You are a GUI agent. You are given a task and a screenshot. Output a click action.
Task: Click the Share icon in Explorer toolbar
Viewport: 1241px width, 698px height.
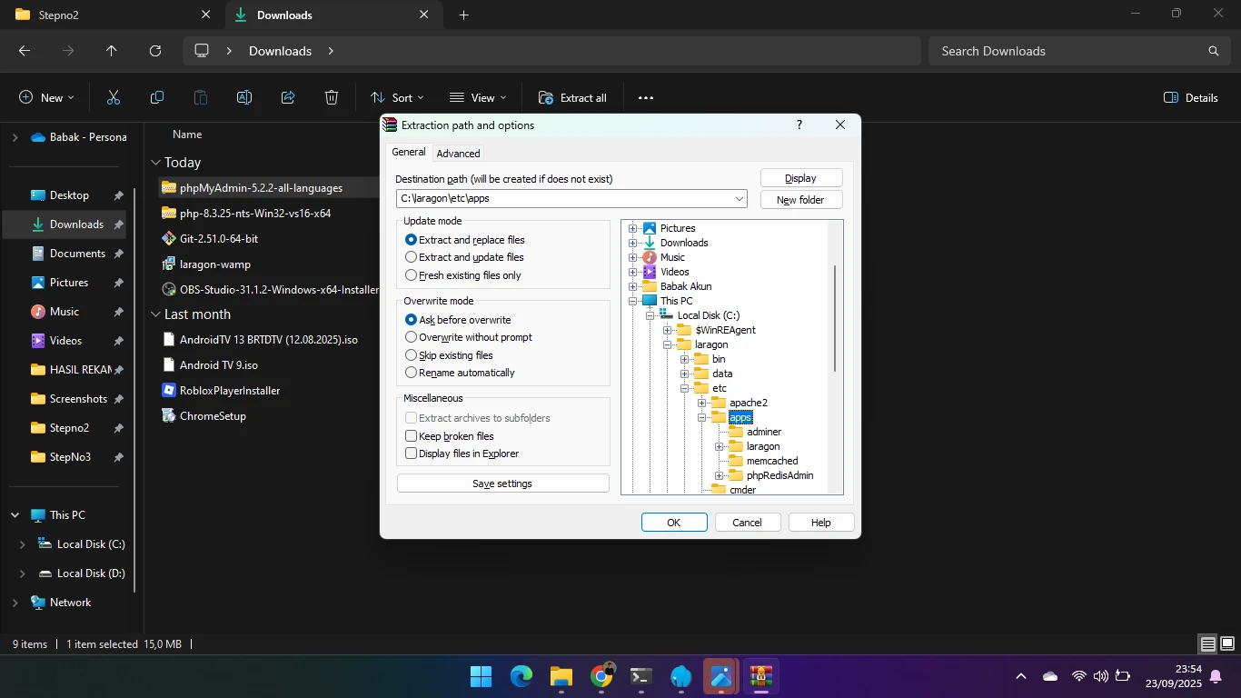coord(288,97)
